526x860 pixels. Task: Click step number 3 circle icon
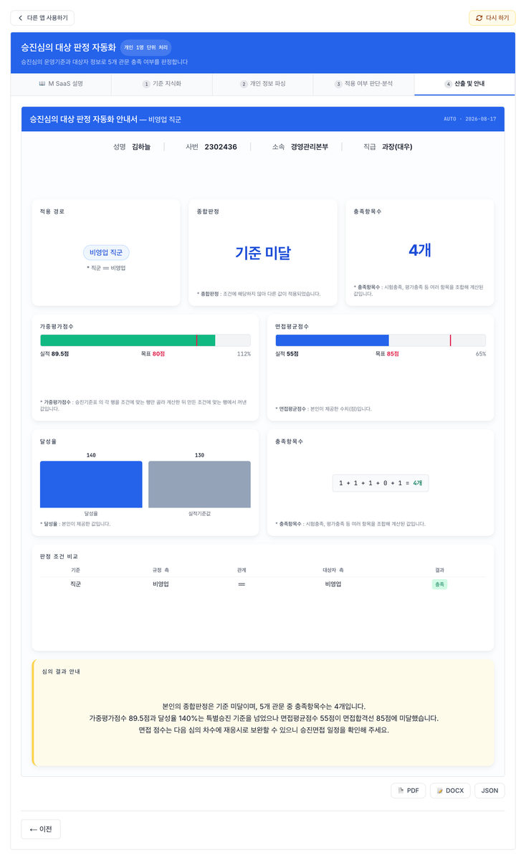pyautogui.click(x=338, y=84)
